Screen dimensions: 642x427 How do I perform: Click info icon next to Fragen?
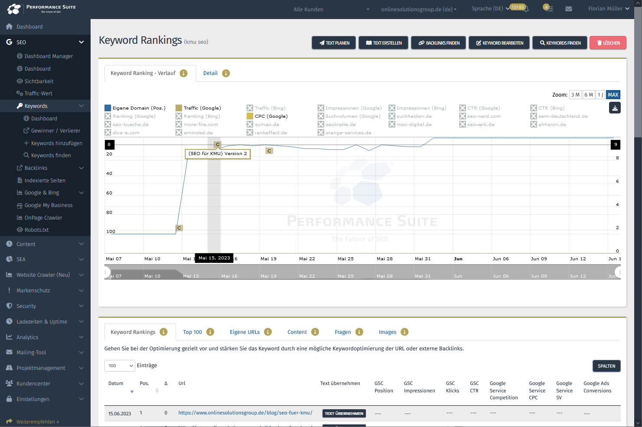click(x=359, y=332)
